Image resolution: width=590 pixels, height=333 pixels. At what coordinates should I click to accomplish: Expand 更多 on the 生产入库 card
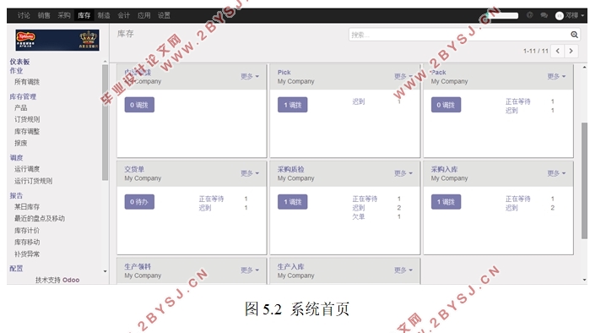click(403, 270)
